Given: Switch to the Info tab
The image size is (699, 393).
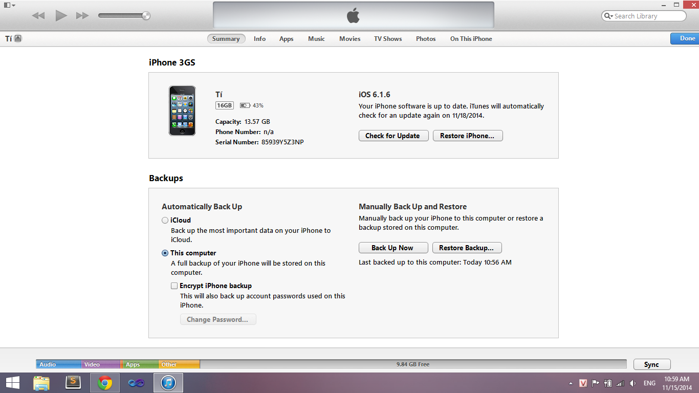Looking at the screenshot, I should 260,39.
